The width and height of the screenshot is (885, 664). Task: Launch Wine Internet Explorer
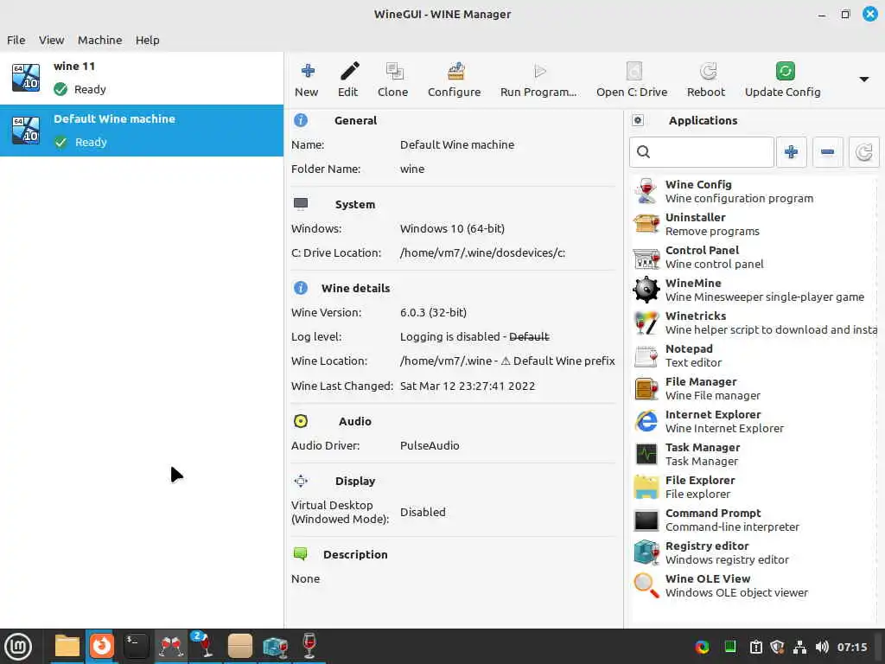pos(754,421)
